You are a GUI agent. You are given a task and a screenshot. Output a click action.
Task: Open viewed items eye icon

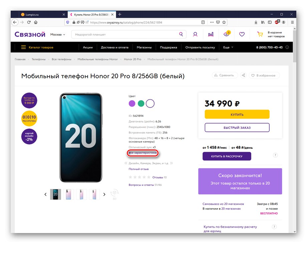point(227,34)
